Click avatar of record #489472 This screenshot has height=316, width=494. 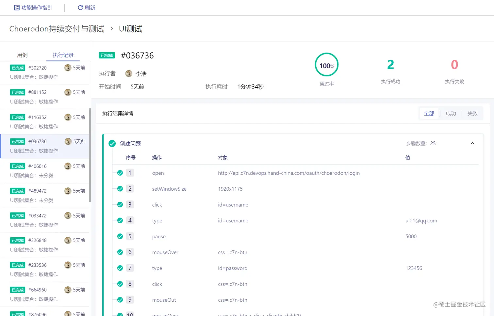68,191
